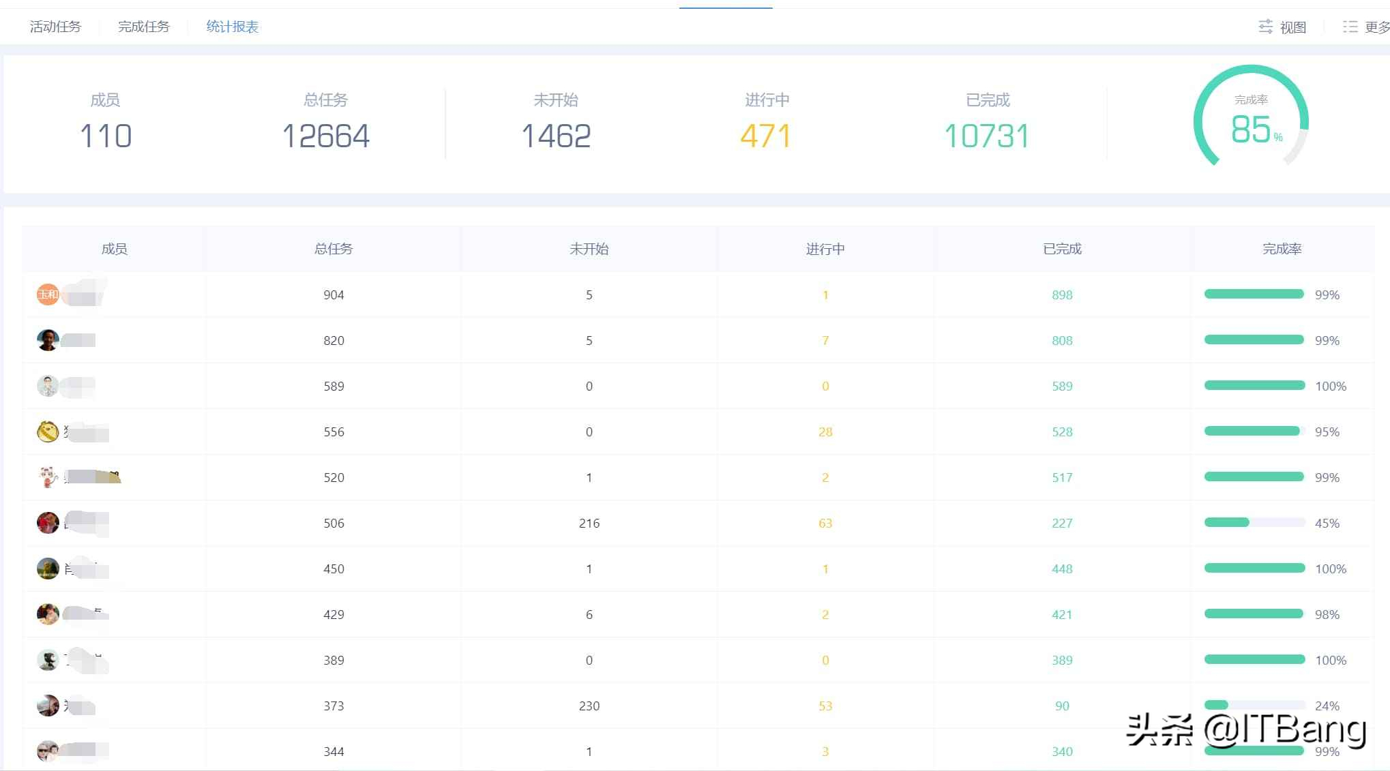Click the summary completed count 10731
Viewport: 1390px width, 771px height.
987,136
